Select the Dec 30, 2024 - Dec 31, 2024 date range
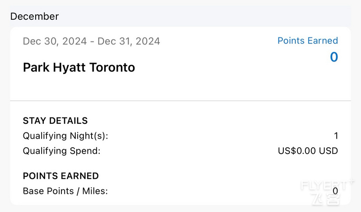The width and height of the screenshot is (361, 212). (92, 41)
